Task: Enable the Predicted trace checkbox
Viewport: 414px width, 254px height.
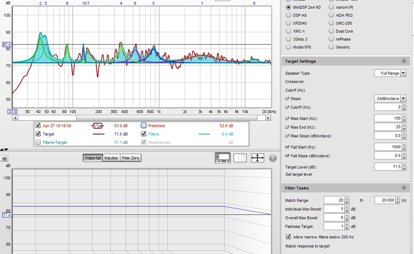Action: (144, 126)
